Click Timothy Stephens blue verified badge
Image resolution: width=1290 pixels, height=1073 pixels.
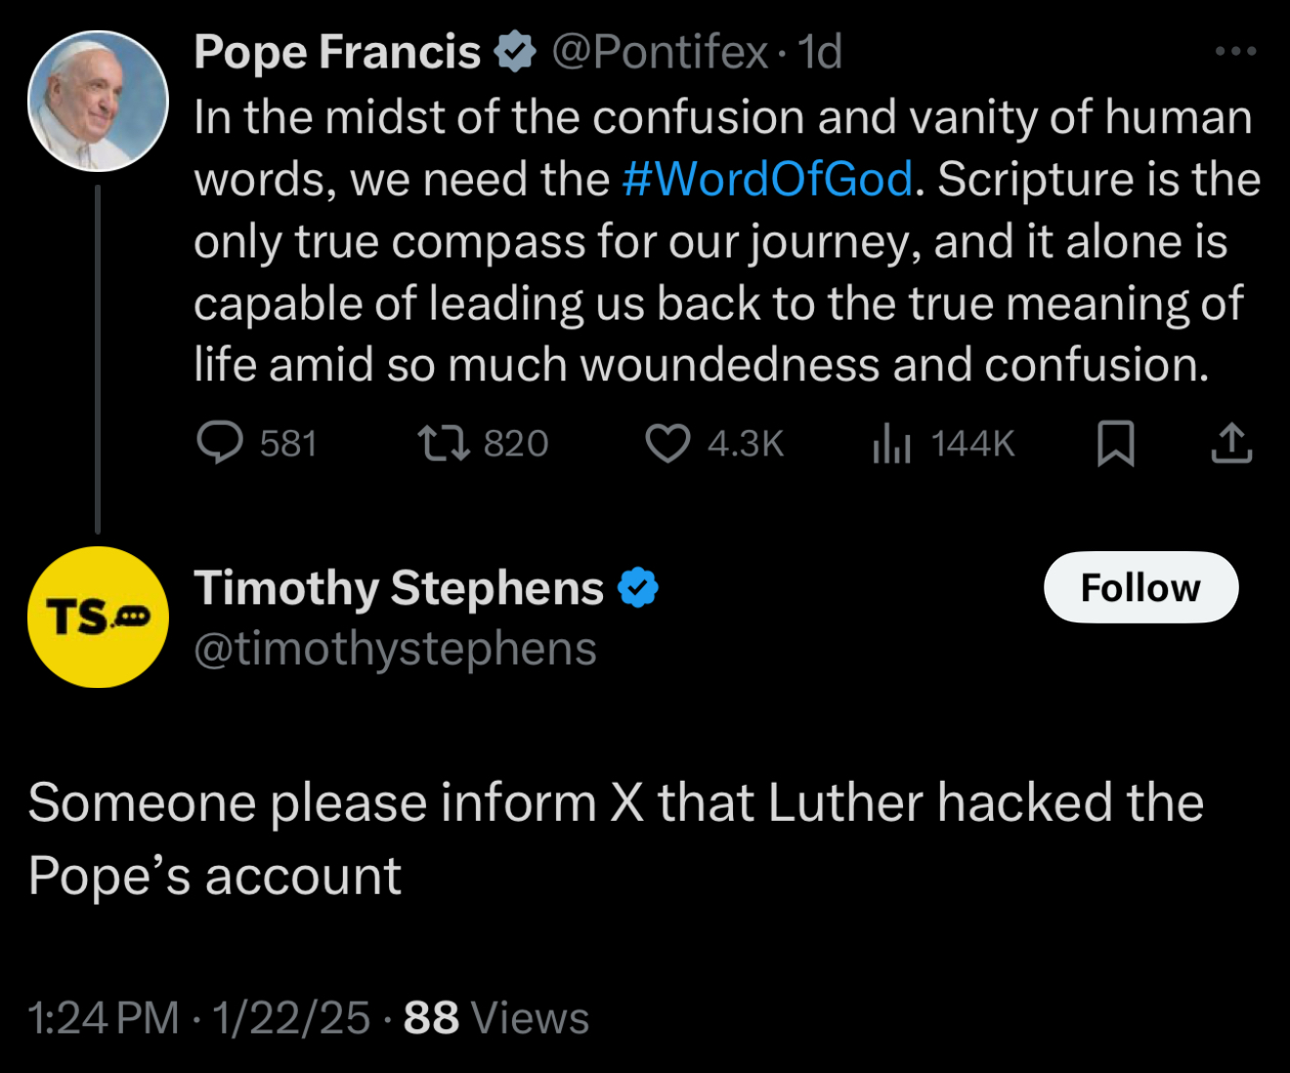[x=638, y=588]
